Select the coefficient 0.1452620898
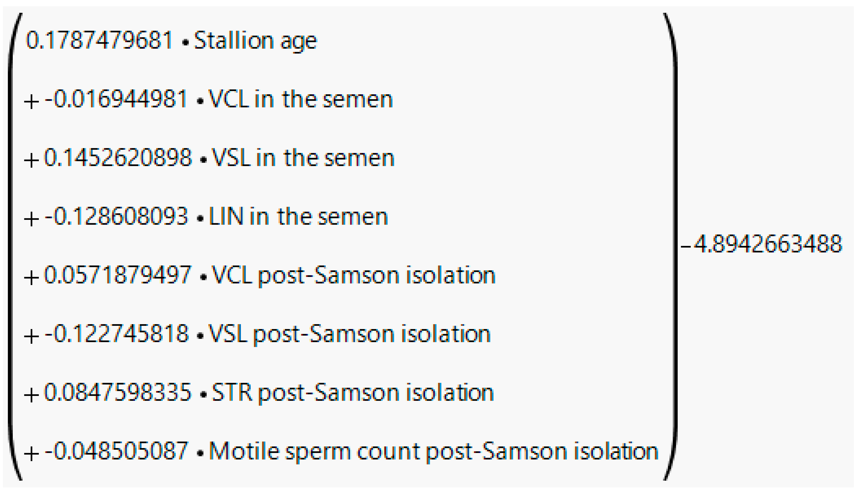 click(118, 158)
